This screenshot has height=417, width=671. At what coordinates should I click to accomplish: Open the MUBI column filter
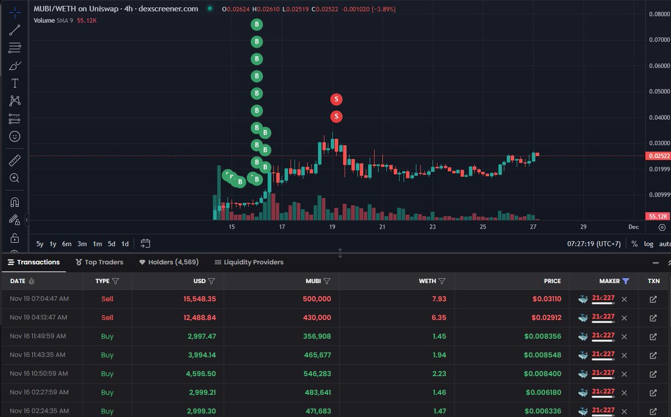click(327, 281)
